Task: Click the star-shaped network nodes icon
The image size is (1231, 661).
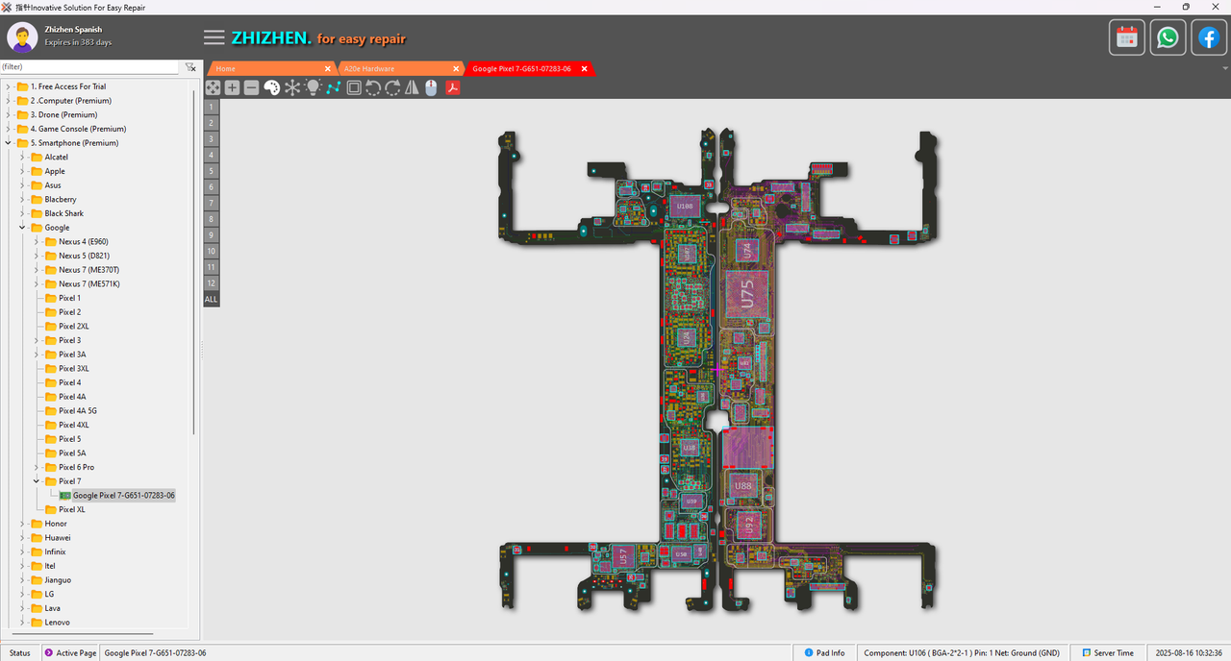Action: pyautogui.click(x=292, y=87)
